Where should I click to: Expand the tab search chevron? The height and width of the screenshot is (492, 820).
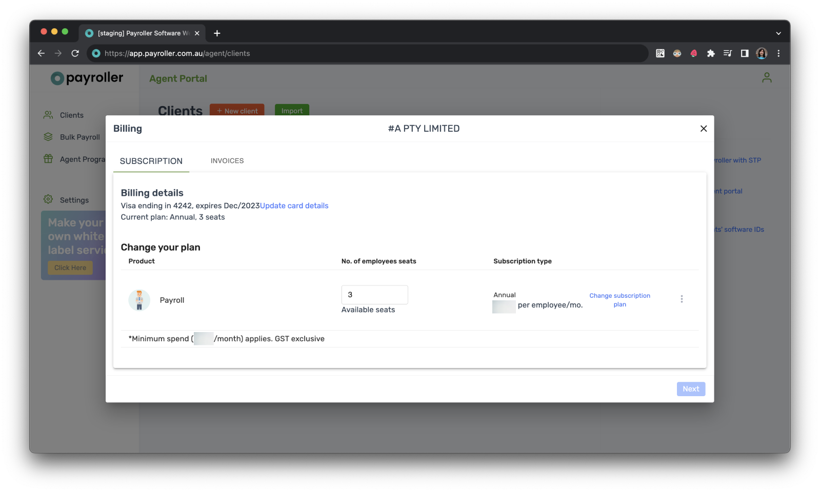tap(778, 33)
